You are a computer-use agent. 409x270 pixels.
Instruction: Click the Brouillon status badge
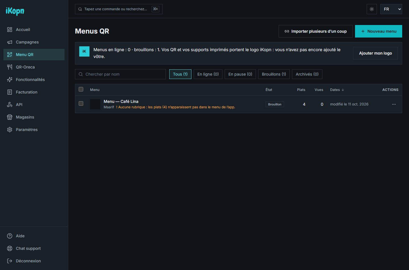click(275, 104)
